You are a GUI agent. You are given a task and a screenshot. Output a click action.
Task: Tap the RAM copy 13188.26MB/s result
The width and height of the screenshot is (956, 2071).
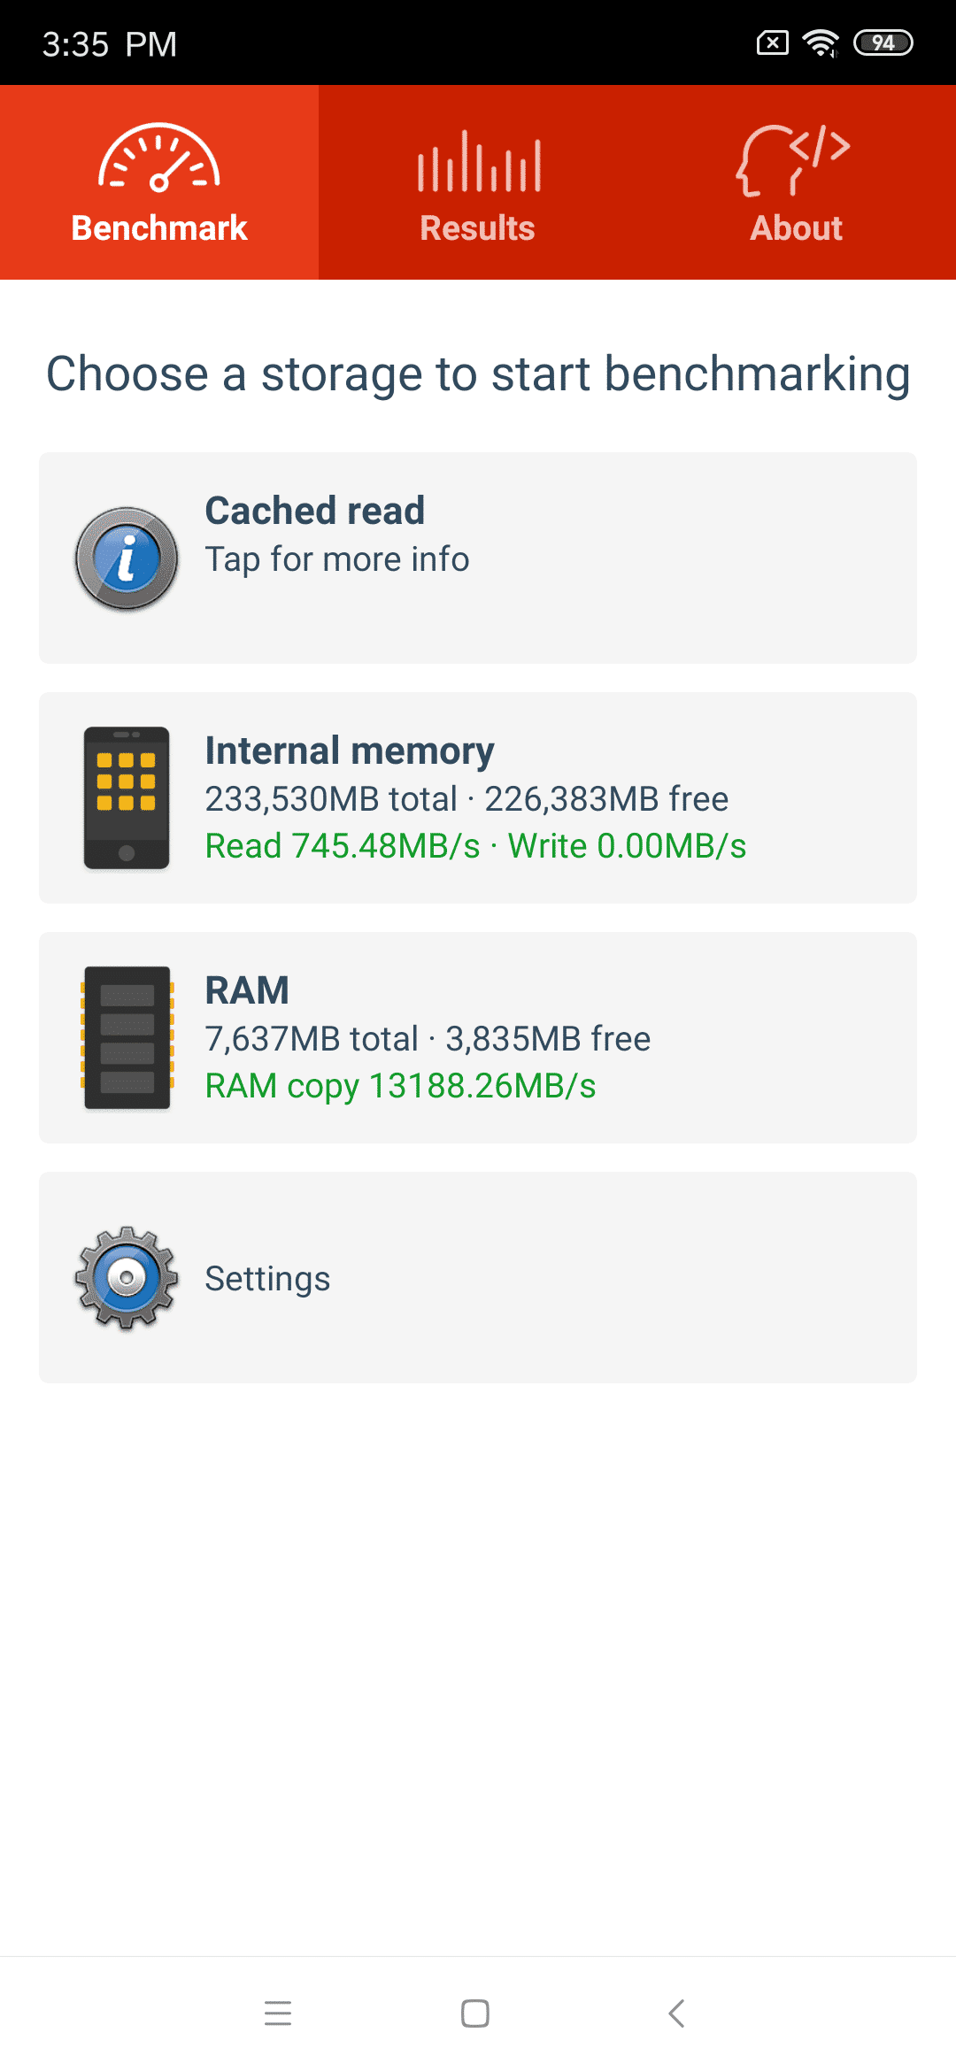(401, 1086)
